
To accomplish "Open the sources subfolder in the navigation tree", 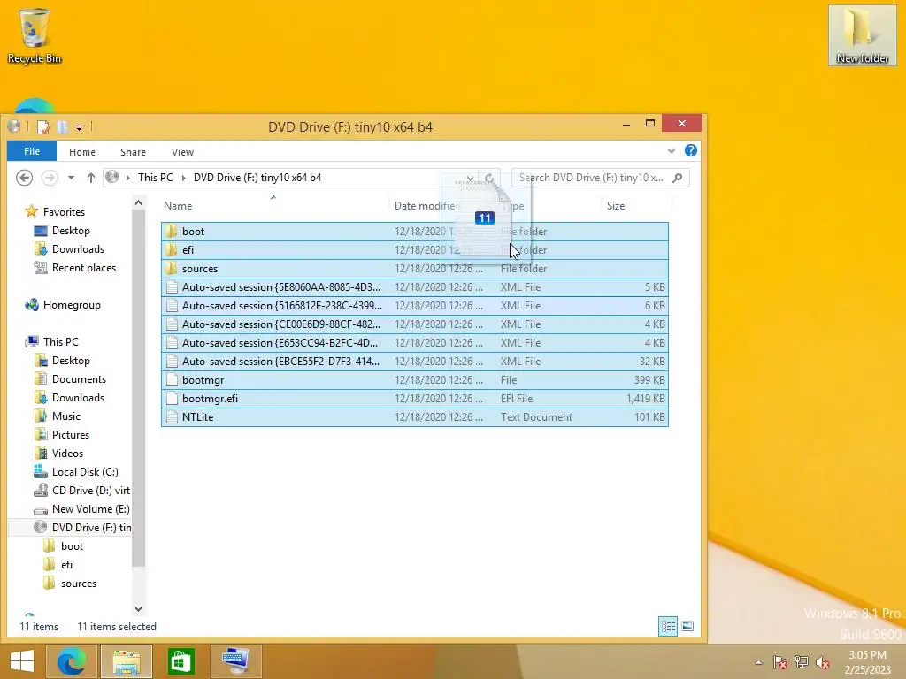I will [x=79, y=584].
